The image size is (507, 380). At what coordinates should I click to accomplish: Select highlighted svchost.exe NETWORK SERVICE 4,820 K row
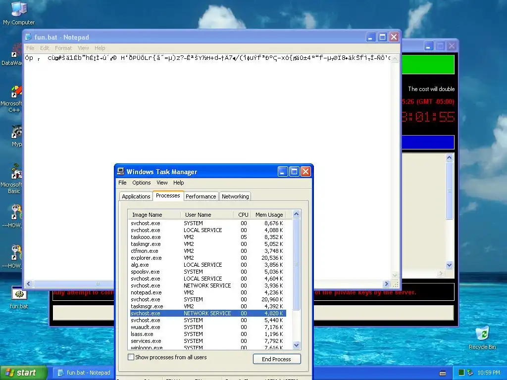(208, 313)
